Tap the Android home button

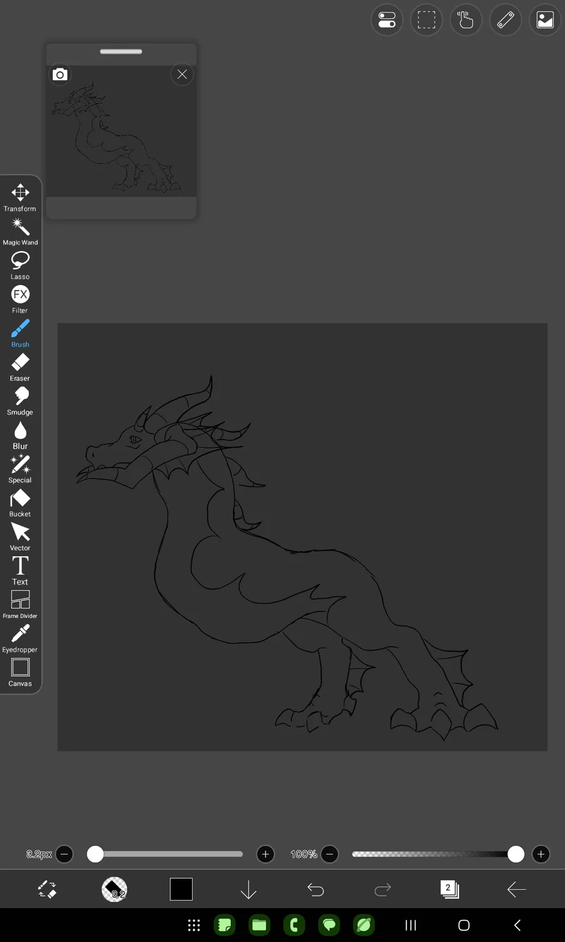tap(464, 925)
